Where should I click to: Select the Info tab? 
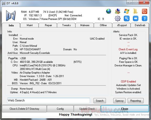11,25
